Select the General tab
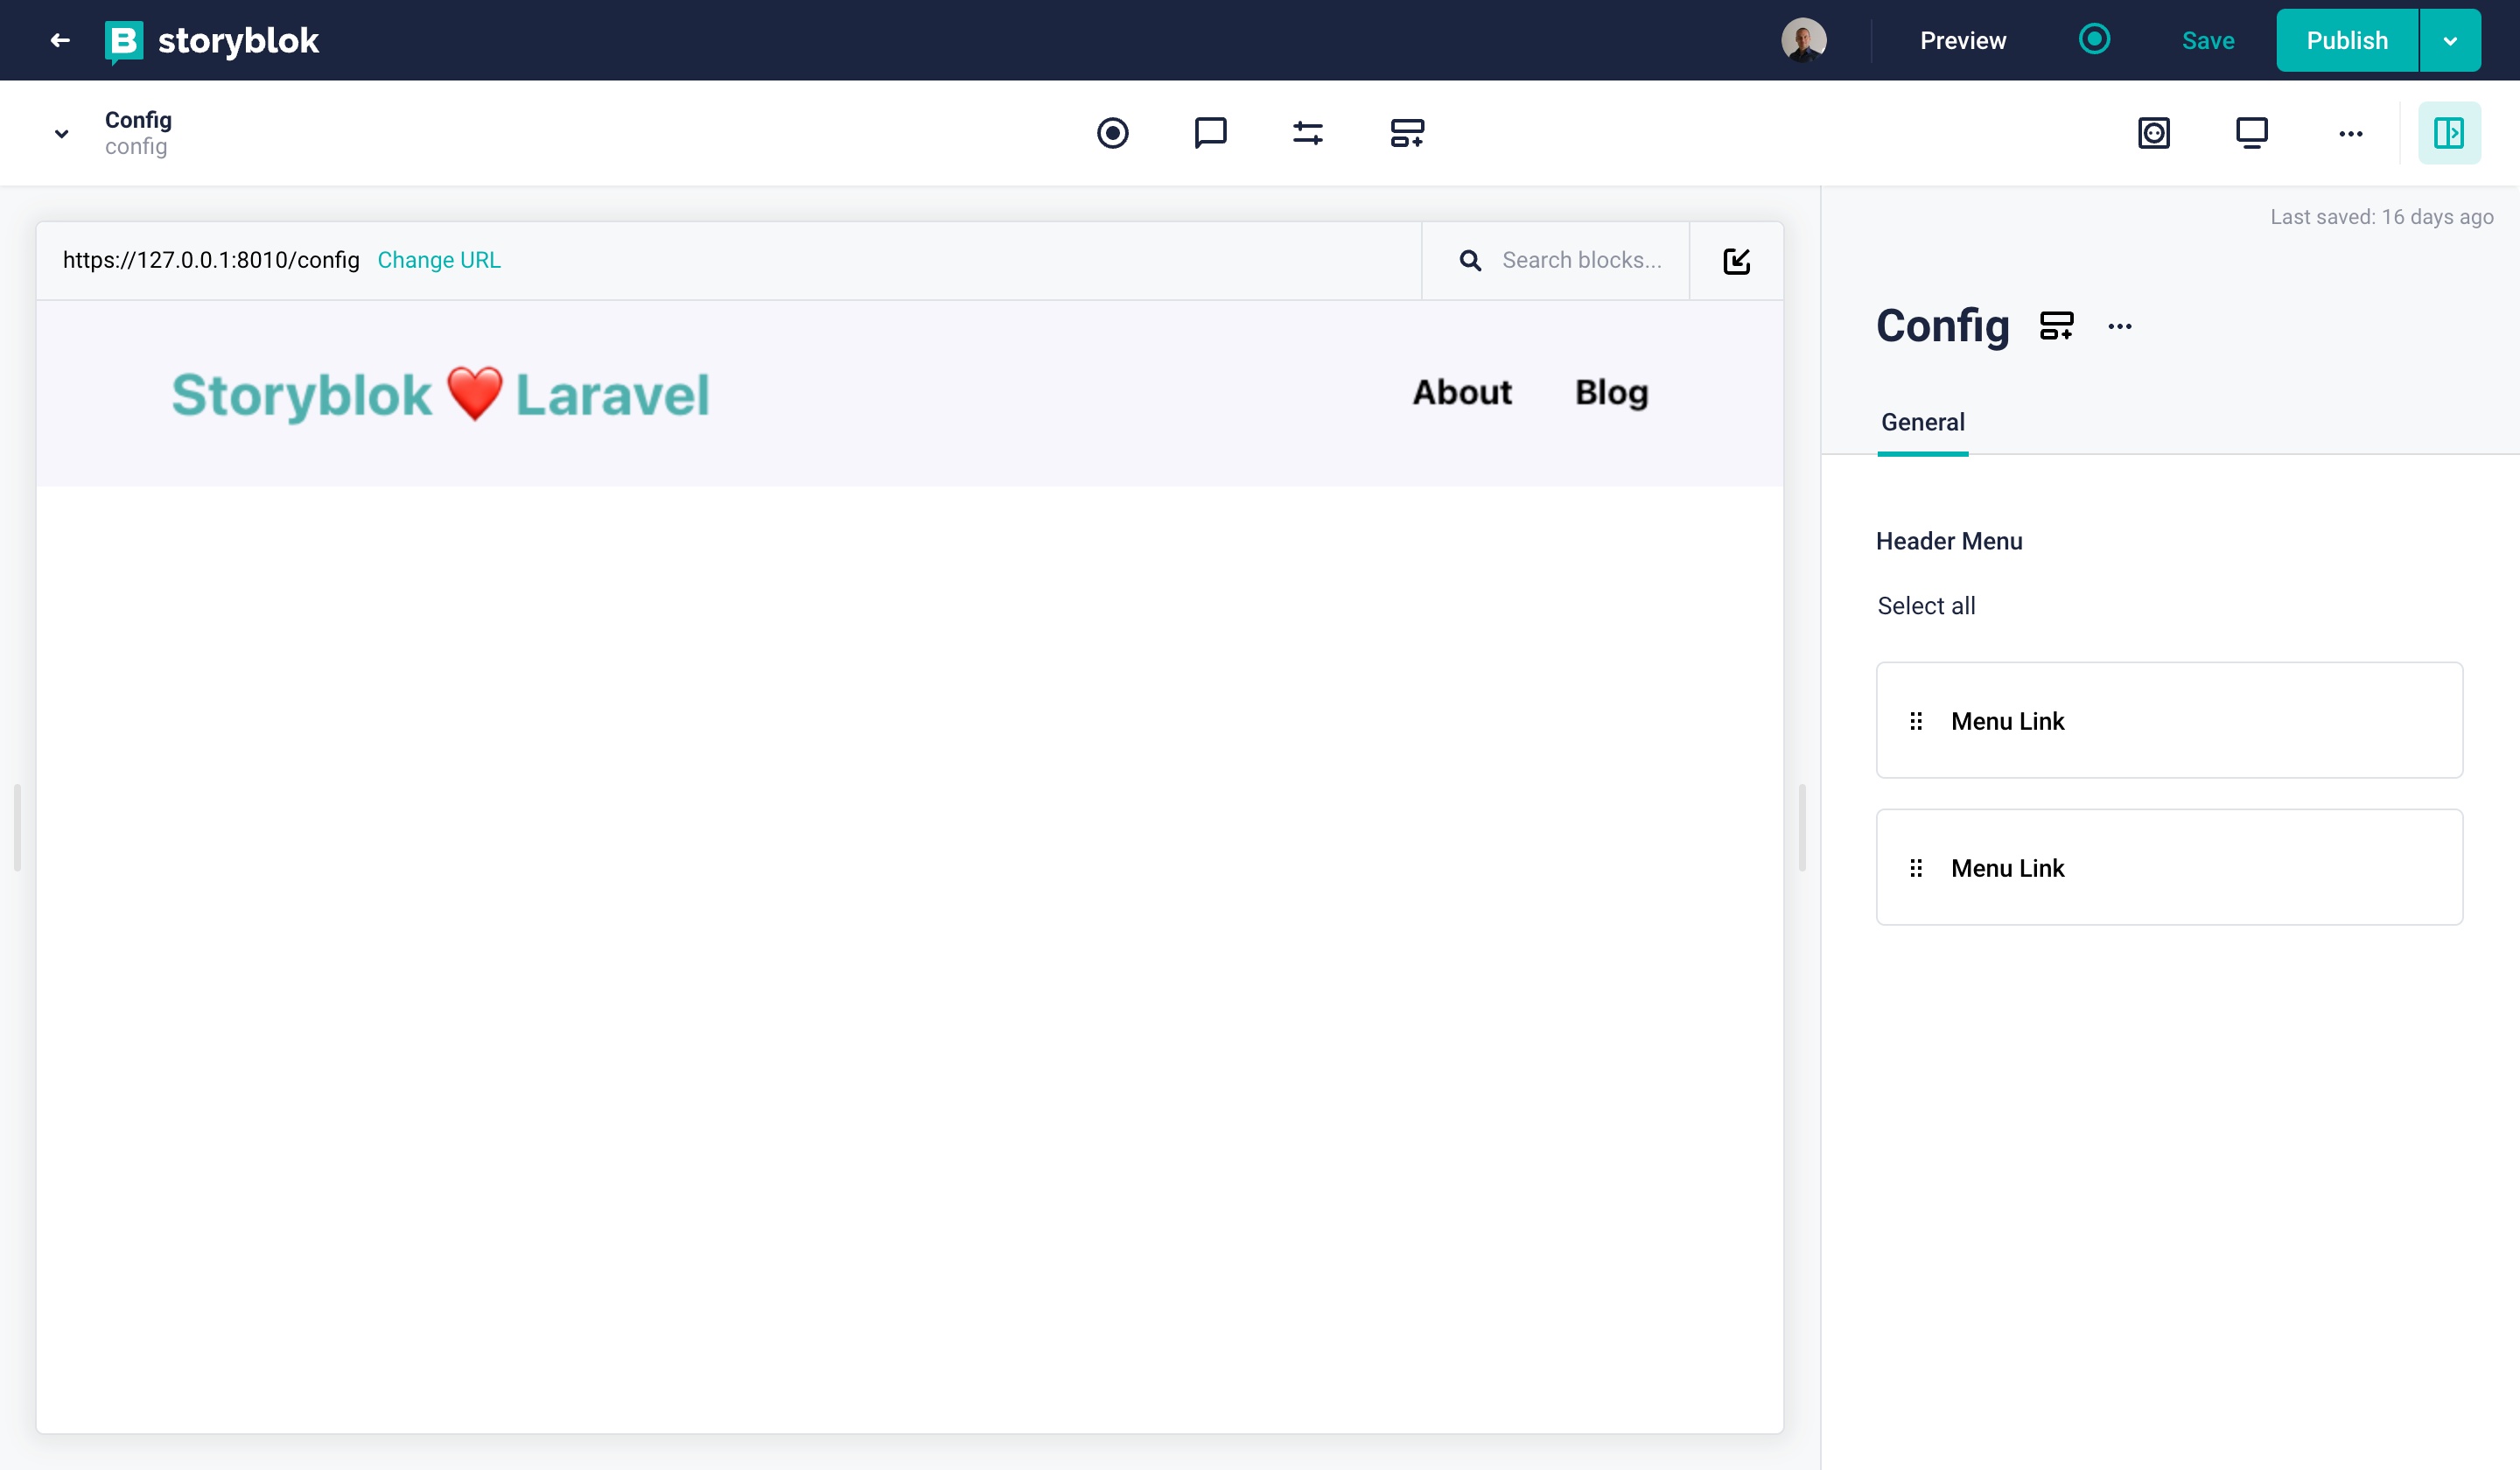The width and height of the screenshot is (2520, 1470). click(1923, 422)
